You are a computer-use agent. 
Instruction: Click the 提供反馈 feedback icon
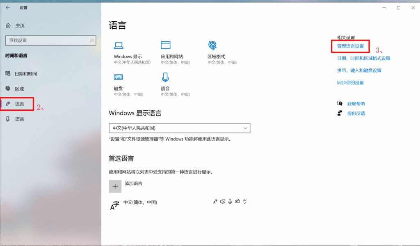pyautogui.click(x=340, y=113)
